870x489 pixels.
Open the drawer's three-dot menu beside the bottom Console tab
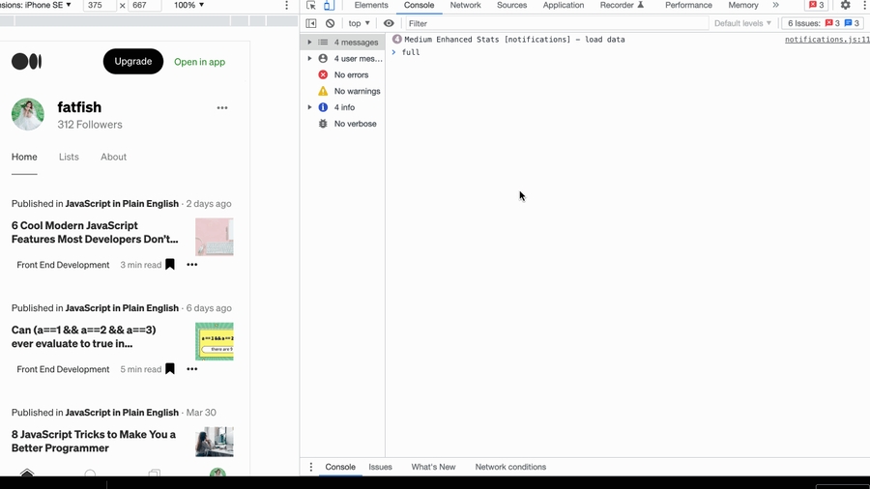tap(311, 468)
